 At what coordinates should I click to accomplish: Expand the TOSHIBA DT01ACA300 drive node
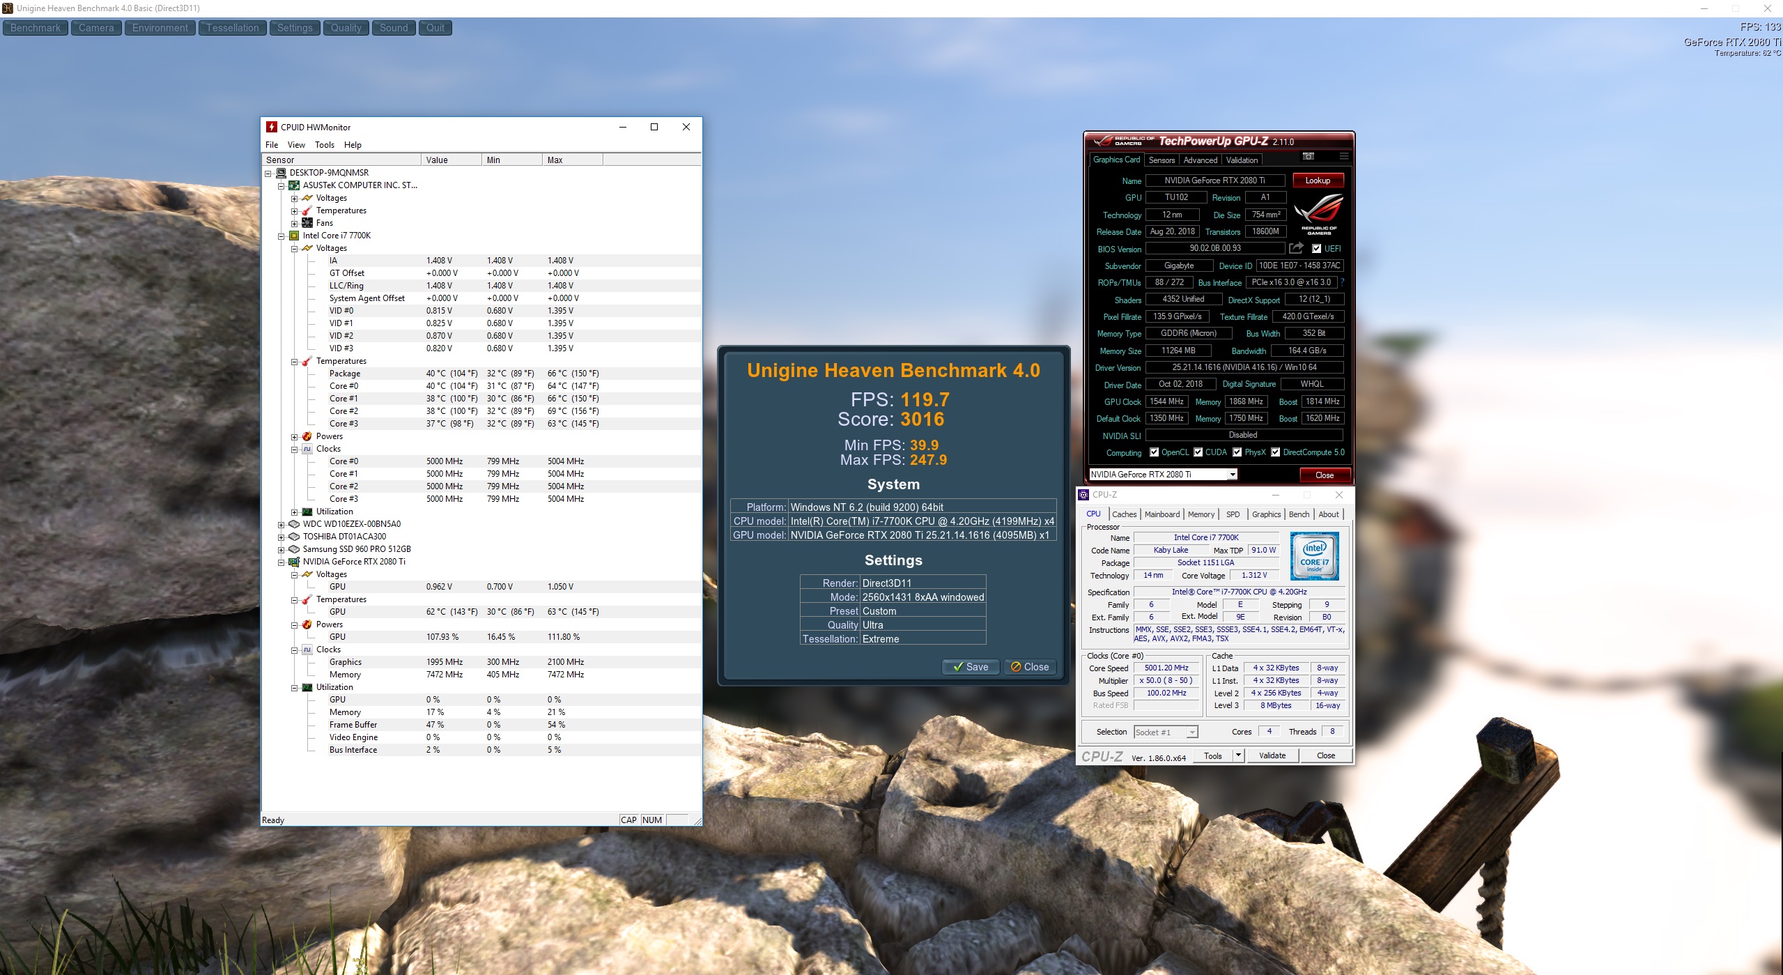point(281,537)
